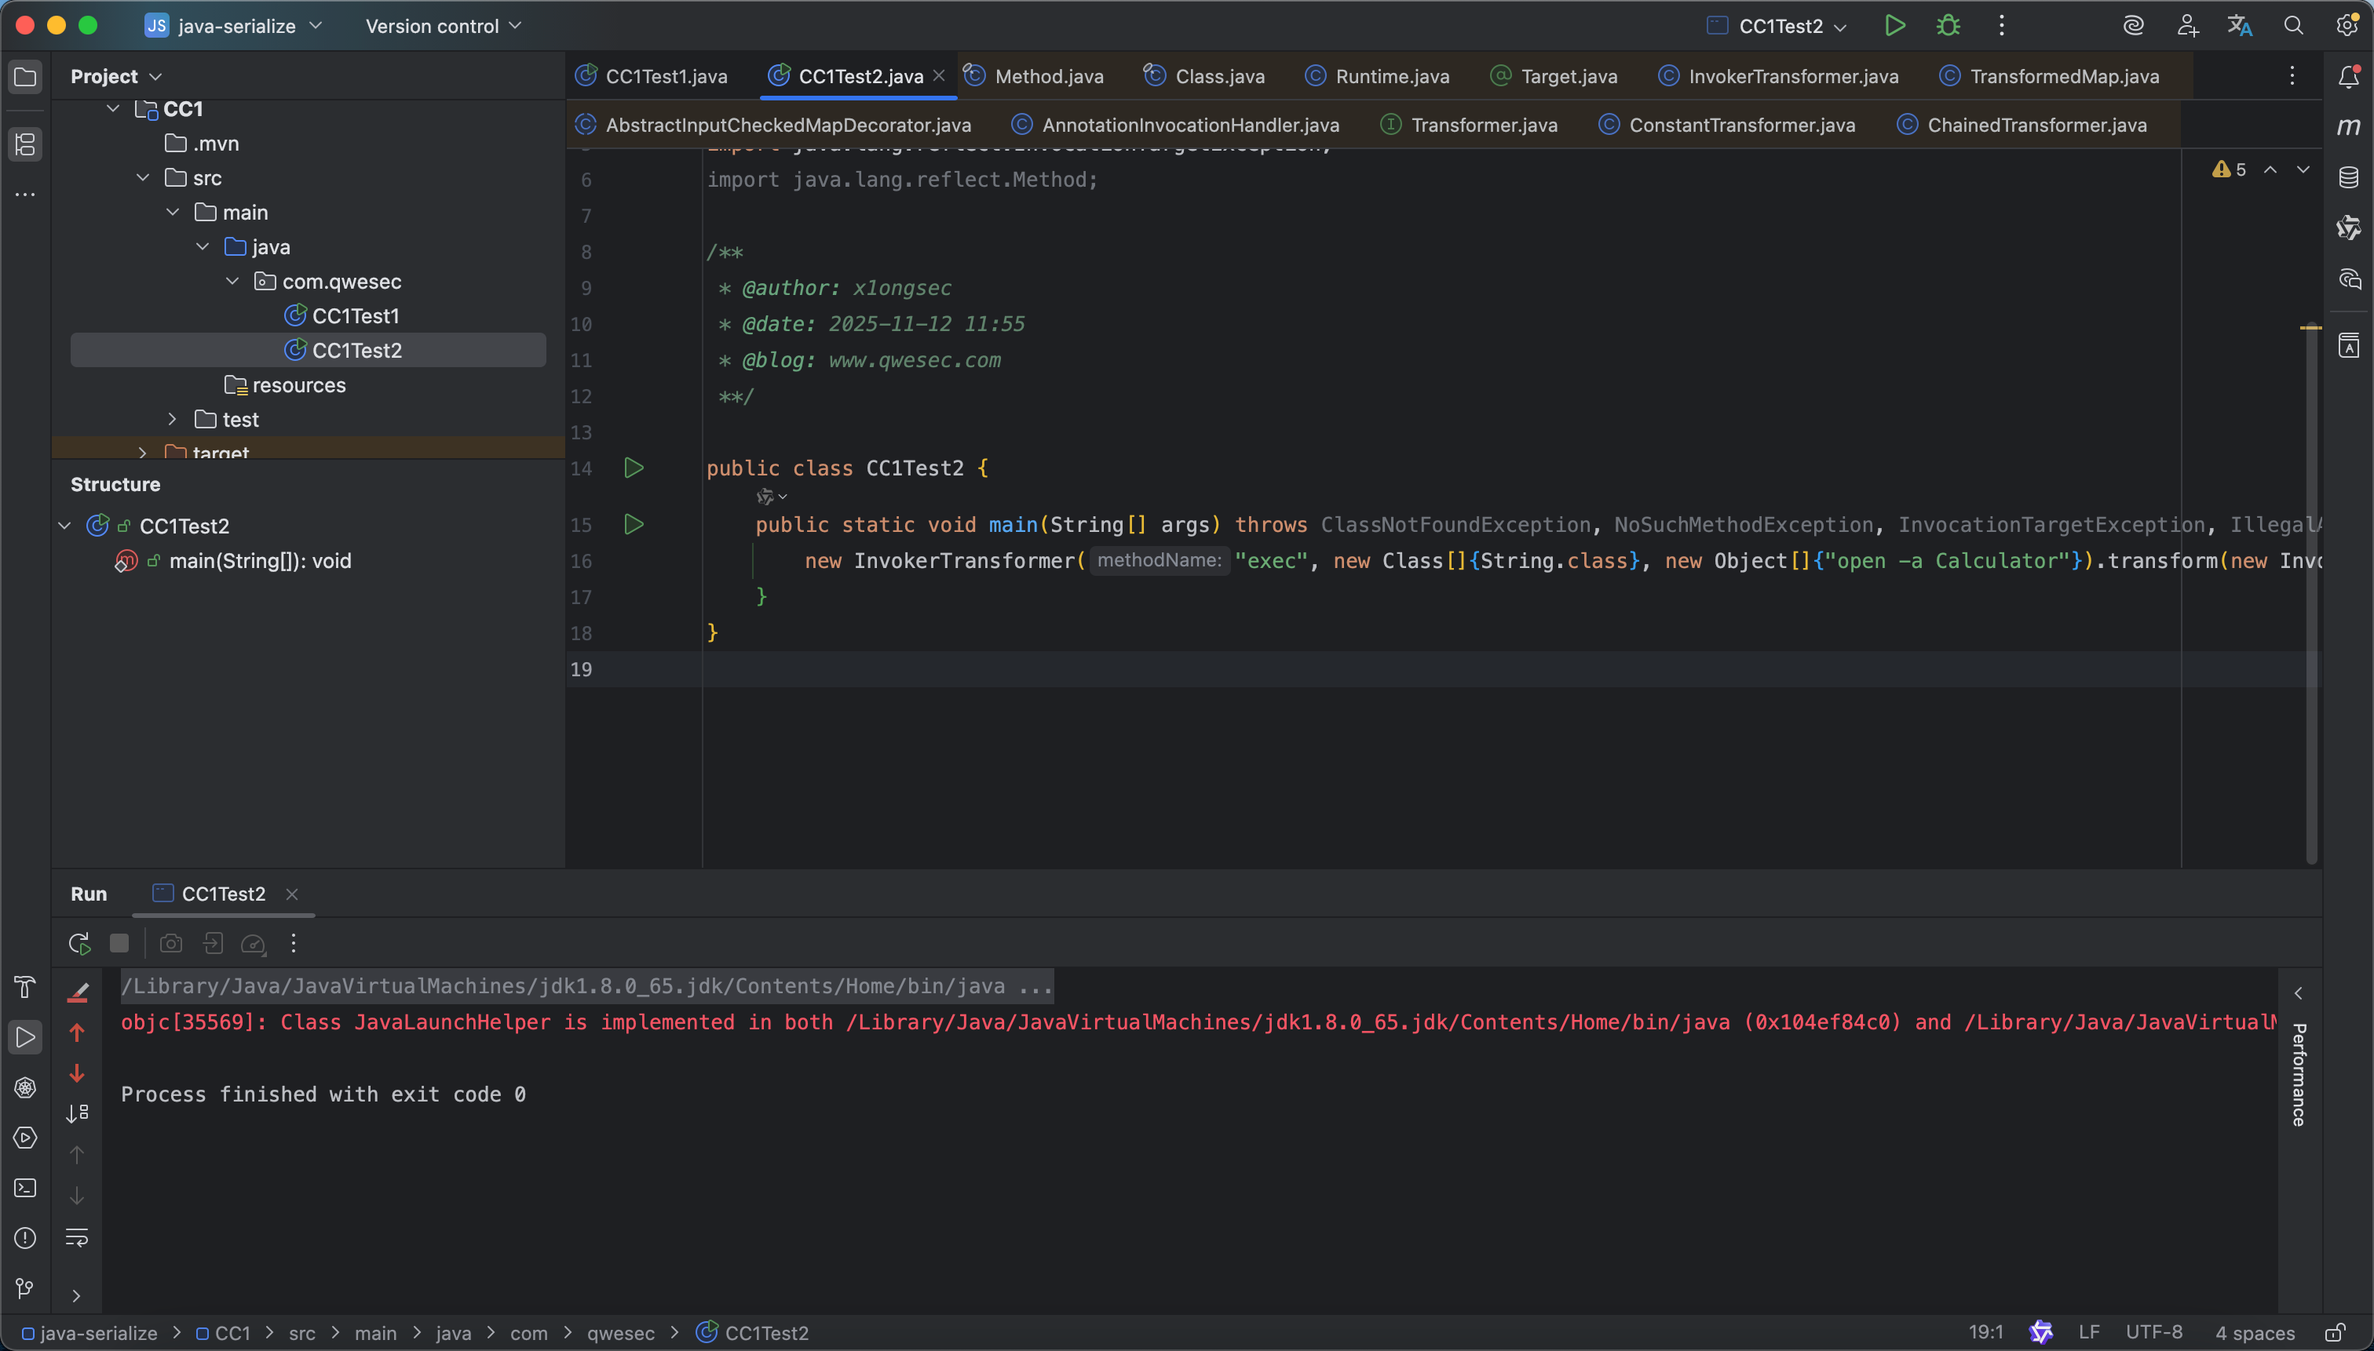Toggle read-only lock in status bar
The width and height of the screenshot is (2374, 1351).
(x=2335, y=1334)
